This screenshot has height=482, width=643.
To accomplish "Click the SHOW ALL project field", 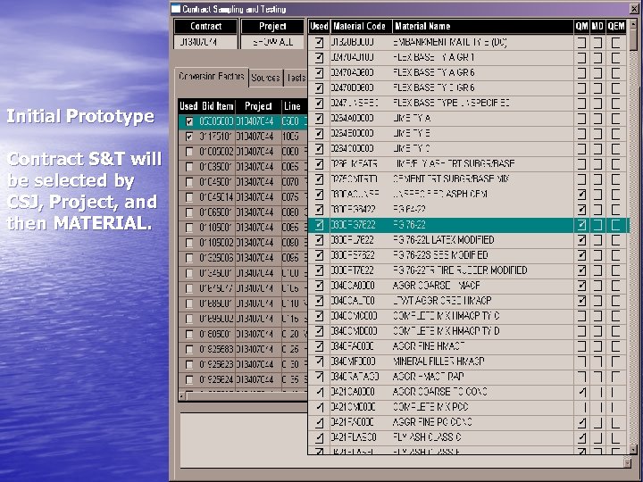I will point(272,42).
